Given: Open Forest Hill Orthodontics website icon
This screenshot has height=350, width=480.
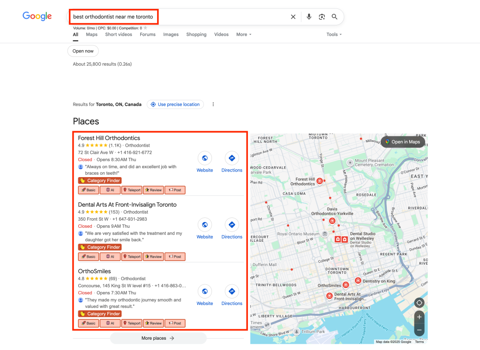Looking at the screenshot, I should pos(205,158).
